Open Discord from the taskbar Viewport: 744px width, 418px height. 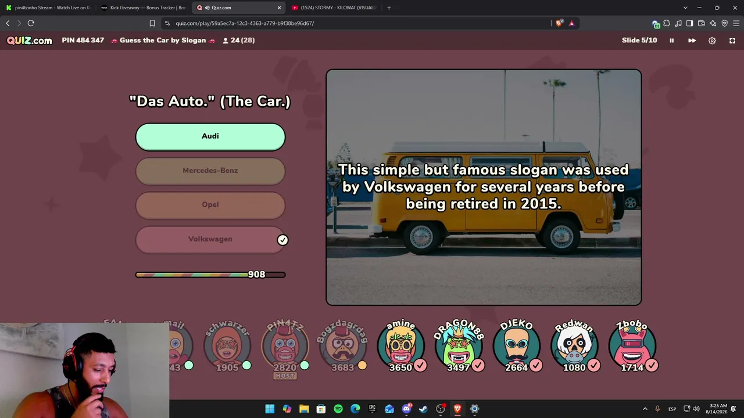(x=406, y=409)
